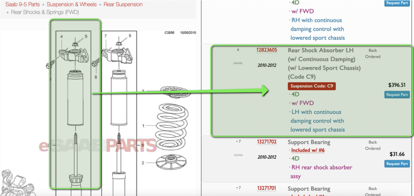Image resolution: width=414 pixels, height=196 pixels.
Task: Click the $31.66 price
Action: click(x=397, y=154)
